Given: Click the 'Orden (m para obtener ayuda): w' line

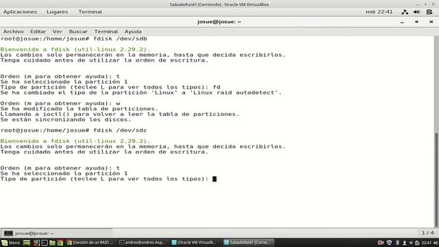Looking at the screenshot, I should coord(60,104).
